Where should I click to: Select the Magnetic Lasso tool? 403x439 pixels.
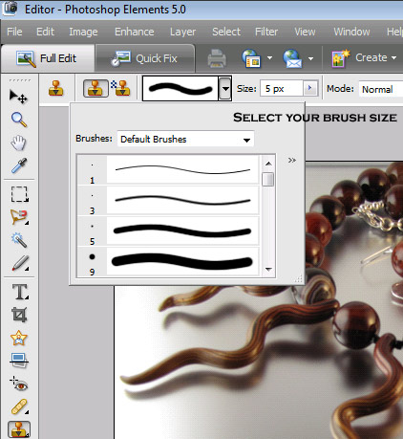click(19, 217)
